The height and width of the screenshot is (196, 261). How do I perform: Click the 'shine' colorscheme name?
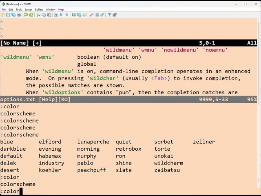(124, 163)
